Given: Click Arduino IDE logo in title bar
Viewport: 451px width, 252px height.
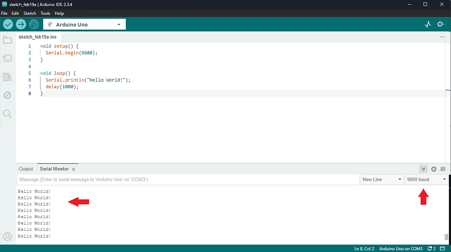Looking at the screenshot, I should click(x=4, y=4).
